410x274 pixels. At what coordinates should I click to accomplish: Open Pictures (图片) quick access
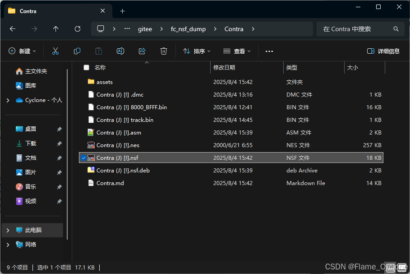(26, 172)
